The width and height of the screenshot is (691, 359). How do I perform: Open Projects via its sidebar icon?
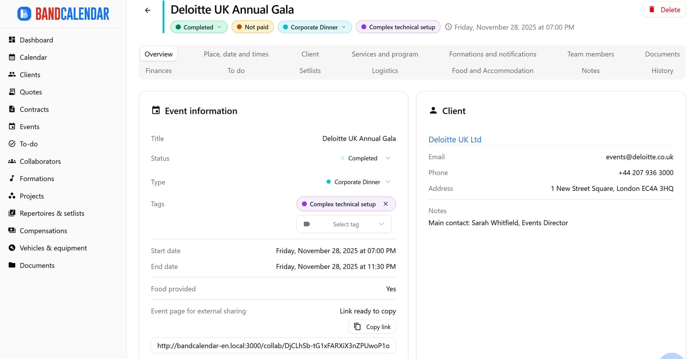[x=12, y=196]
